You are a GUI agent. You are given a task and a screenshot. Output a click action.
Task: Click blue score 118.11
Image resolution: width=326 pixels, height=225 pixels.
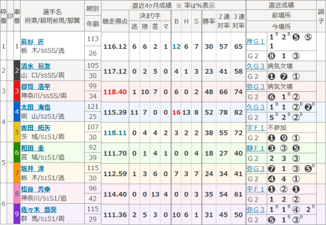pos(115,133)
